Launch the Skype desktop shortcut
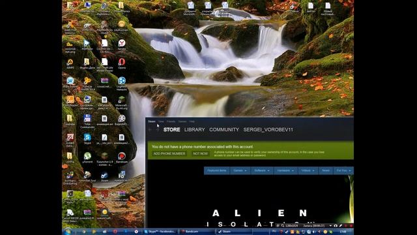 tap(87, 139)
